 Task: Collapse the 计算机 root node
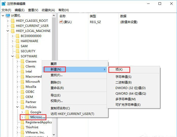3,16
